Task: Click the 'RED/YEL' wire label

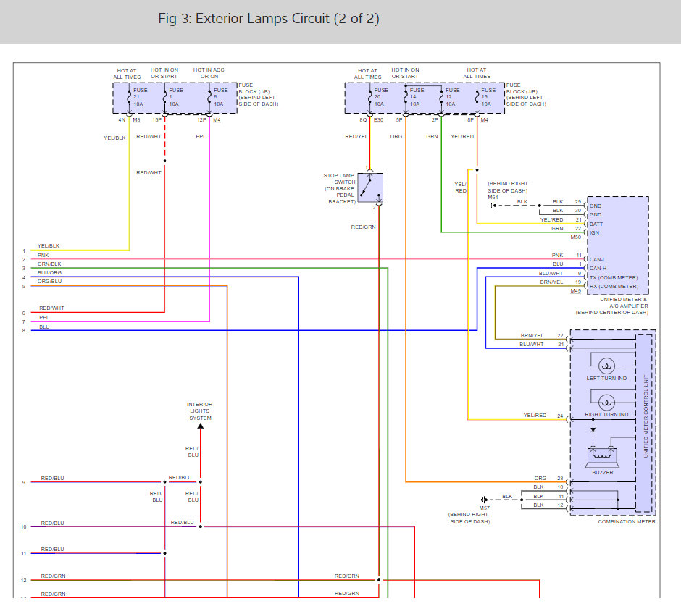Action: [356, 136]
